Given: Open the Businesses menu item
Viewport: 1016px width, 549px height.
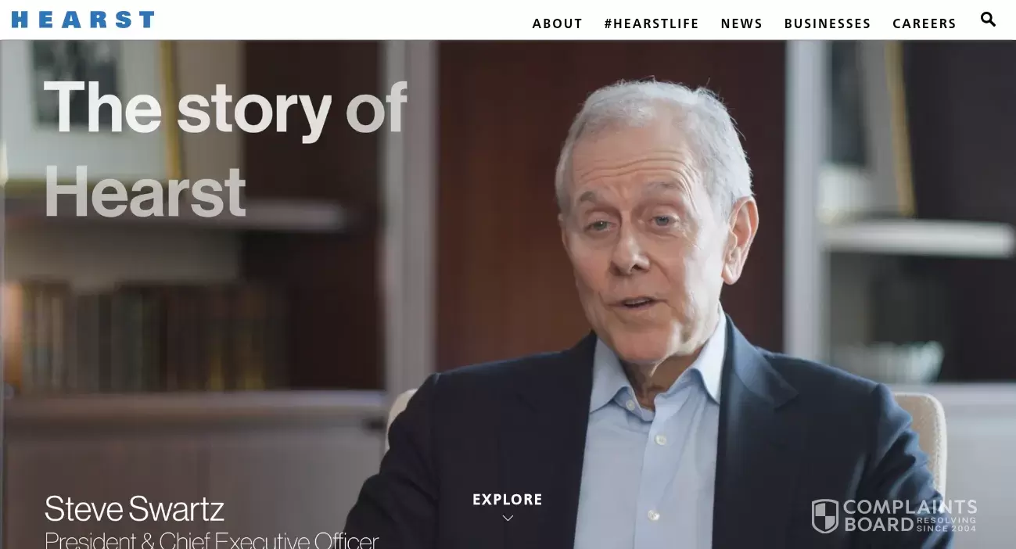Looking at the screenshot, I should point(828,23).
